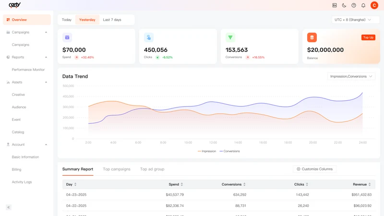384x216 pixels.
Task: Open Basic Information page
Action: coord(25,157)
